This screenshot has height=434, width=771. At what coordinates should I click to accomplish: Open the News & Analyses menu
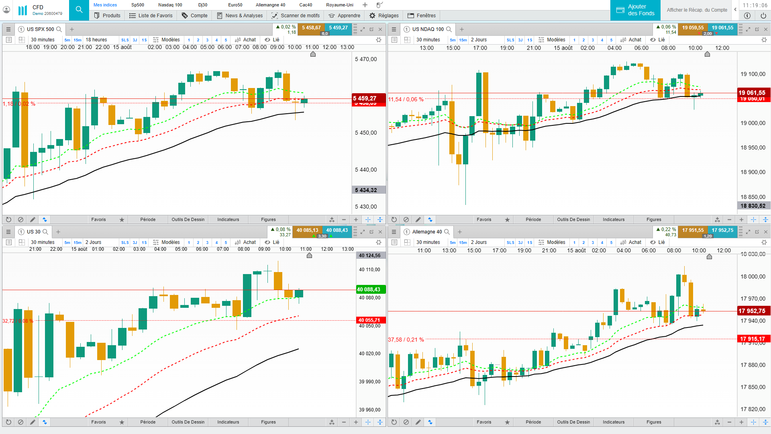[x=240, y=16]
